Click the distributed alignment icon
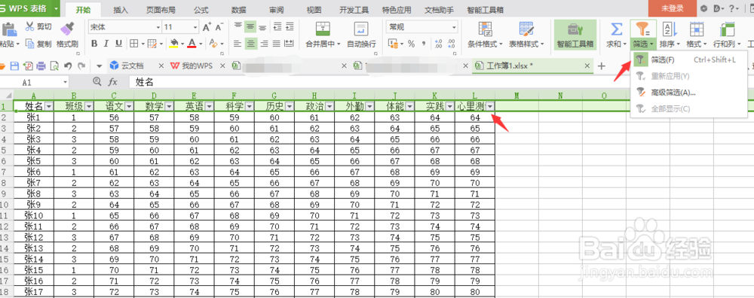754x298 pixels. 289,44
